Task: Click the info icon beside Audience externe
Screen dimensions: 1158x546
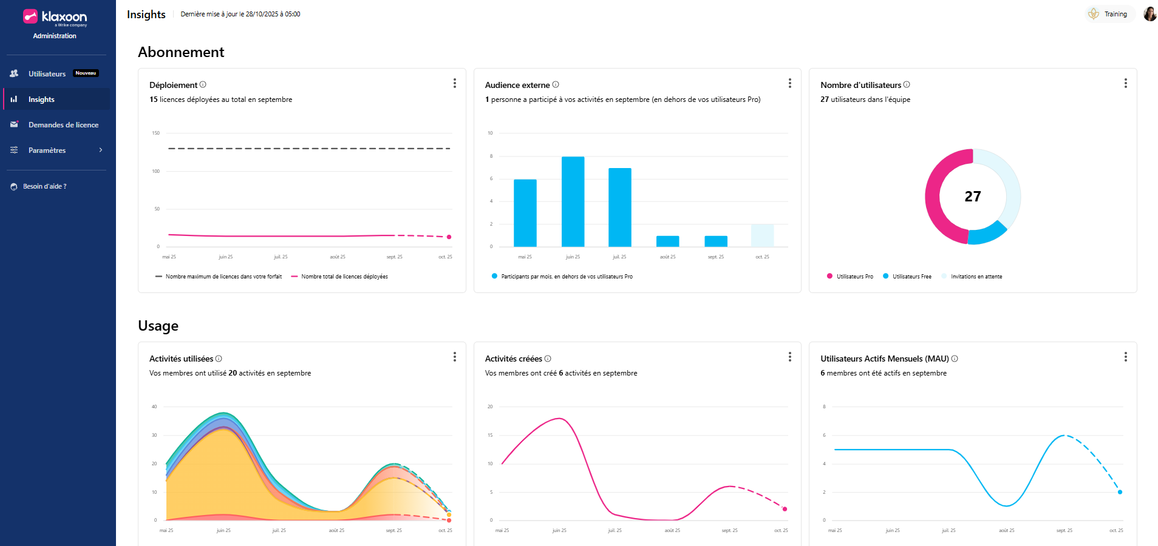Action: pos(556,85)
